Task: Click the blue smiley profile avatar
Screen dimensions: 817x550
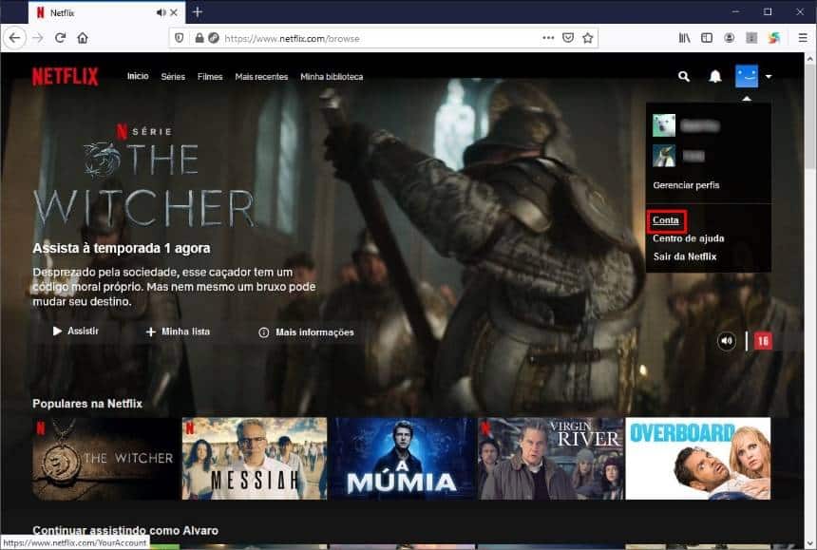Action: click(x=747, y=77)
